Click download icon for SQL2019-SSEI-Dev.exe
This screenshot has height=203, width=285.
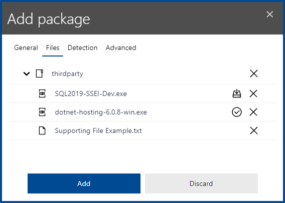(237, 93)
